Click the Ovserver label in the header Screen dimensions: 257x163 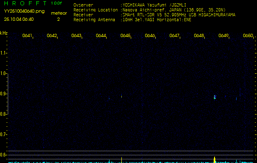[83, 5]
